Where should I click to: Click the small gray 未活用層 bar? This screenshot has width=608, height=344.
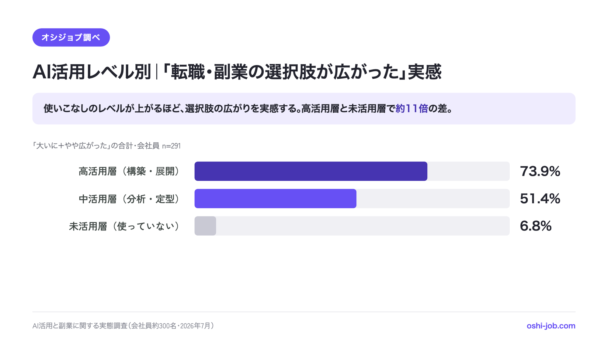[205, 226]
